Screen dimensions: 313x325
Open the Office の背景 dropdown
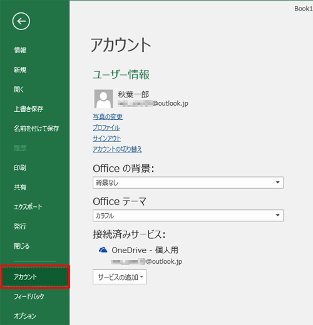188,182
